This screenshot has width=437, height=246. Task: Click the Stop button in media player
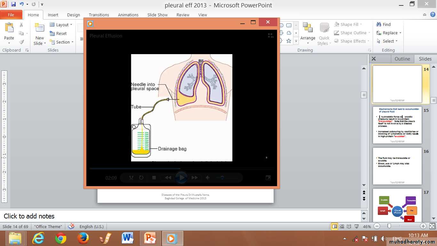(x=154, y=178)
